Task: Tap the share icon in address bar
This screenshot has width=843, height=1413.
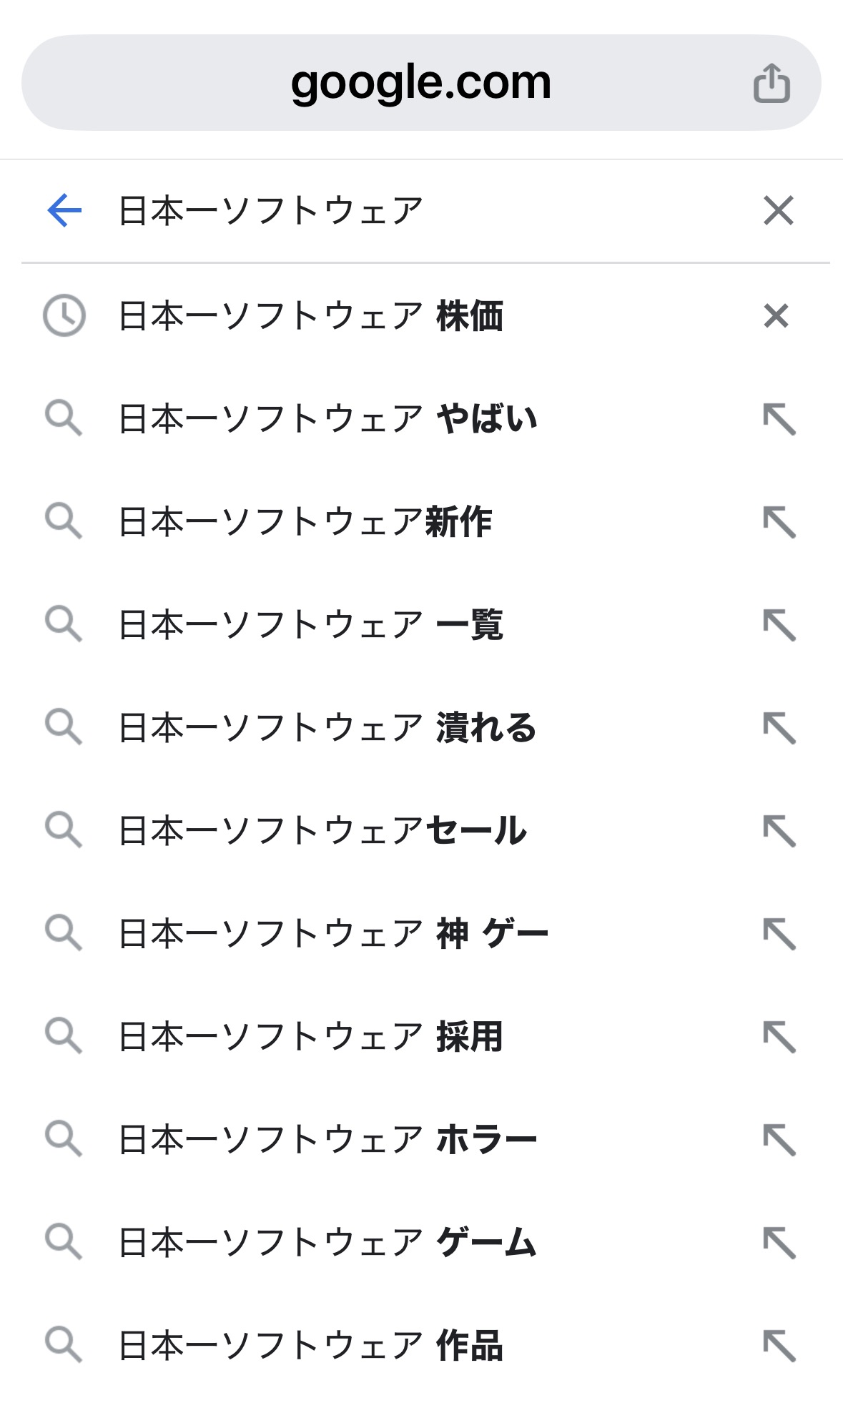Action: pyautogui.click(x=771, y=83)
